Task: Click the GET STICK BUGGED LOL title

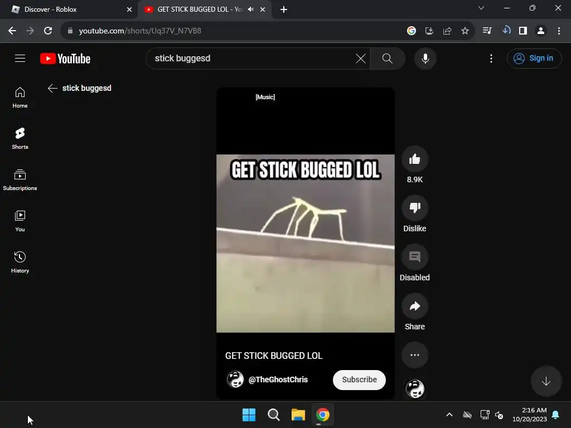Action: point(274,356)
